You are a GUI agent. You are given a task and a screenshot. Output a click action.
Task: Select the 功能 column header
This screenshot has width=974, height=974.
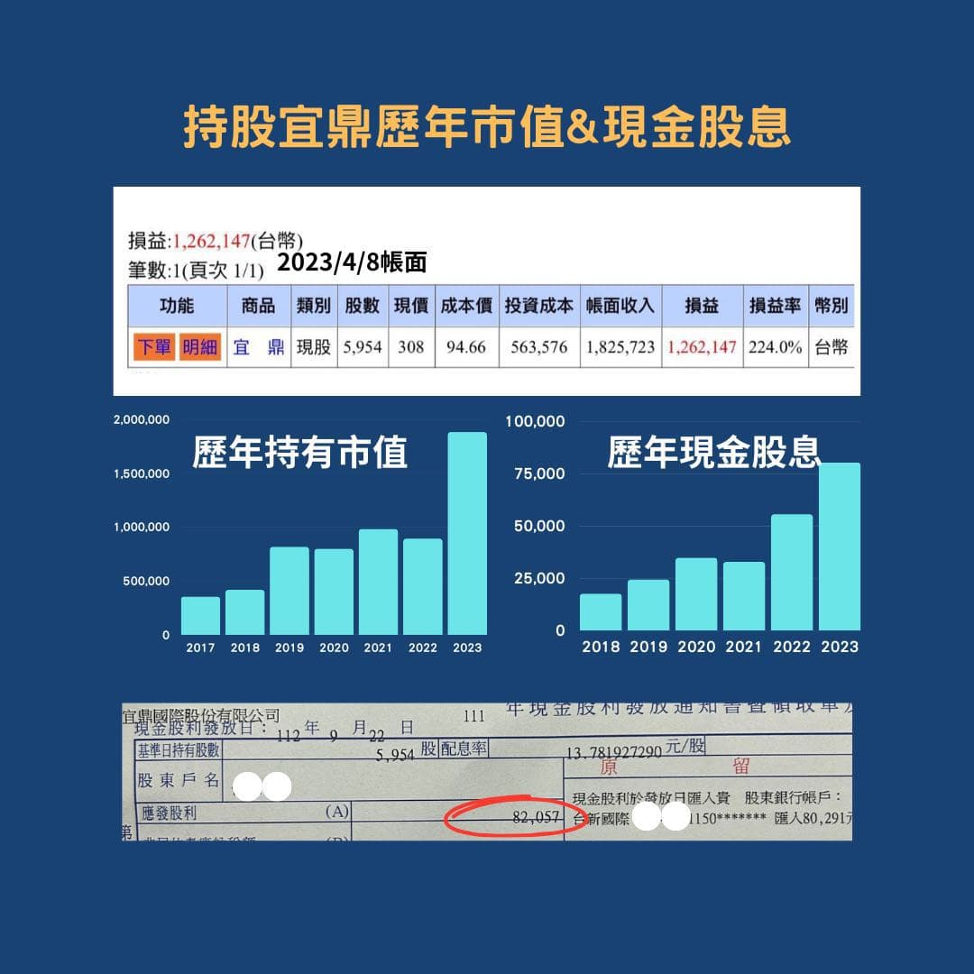click(x=177, y=306)
